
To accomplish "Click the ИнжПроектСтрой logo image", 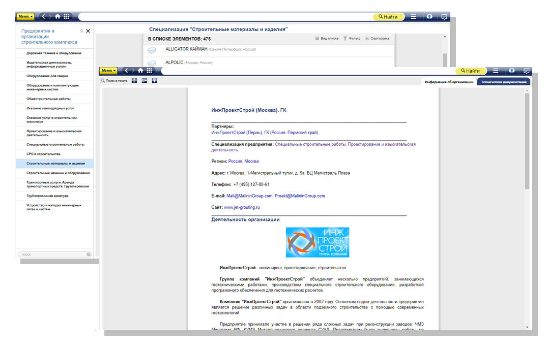I will tap(318, 242).
